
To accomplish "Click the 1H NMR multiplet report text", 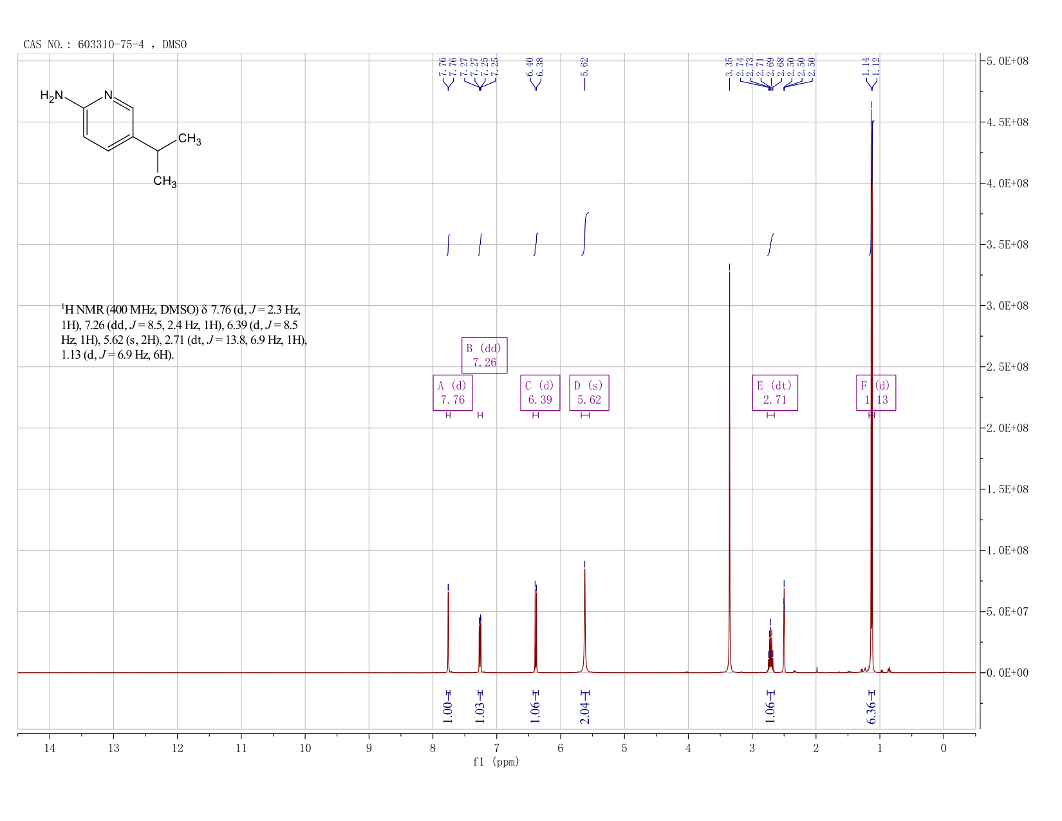I will tap(184, 332).
